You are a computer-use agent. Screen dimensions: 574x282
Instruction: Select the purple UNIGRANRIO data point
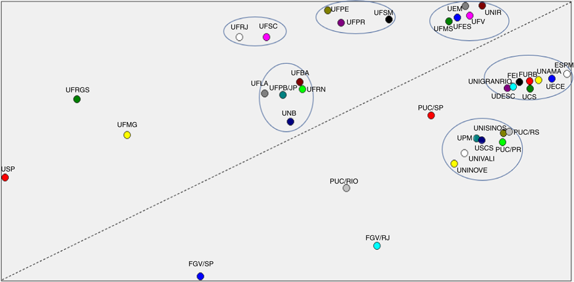[x=508, y=88]
